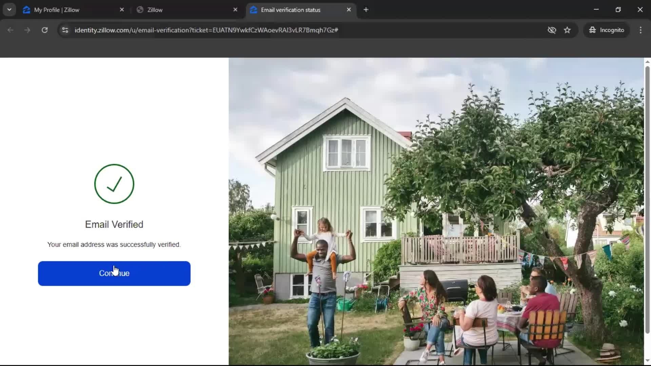
Task: Open the Chrome three-dot menu
Action: (640, 30)
